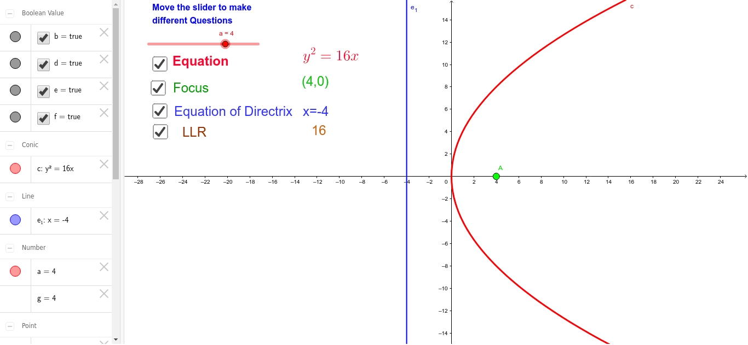Toggle visibility circle for d = true

point(15,63)
